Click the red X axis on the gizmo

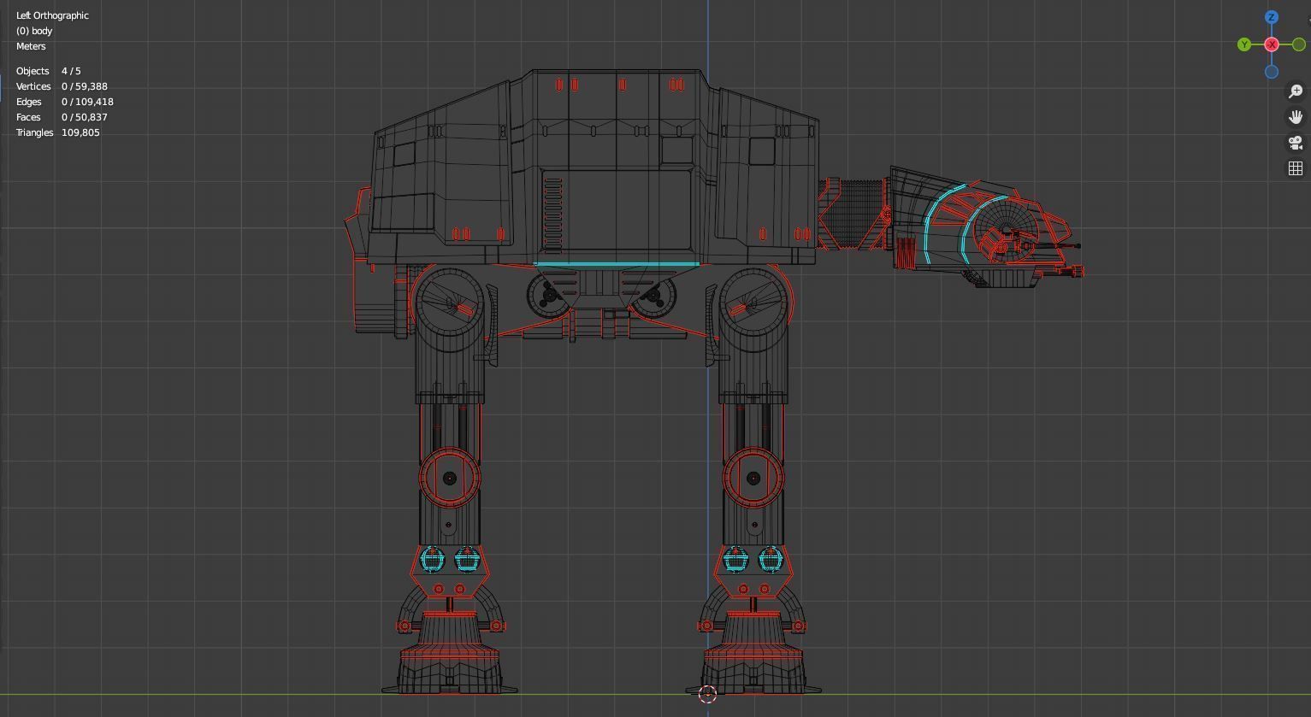point(1272,44)
